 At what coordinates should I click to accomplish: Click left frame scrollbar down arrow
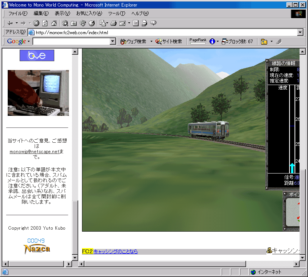pos(75,257)
